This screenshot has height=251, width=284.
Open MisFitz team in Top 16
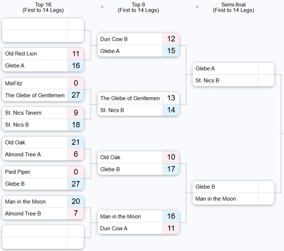pos(14,83)
